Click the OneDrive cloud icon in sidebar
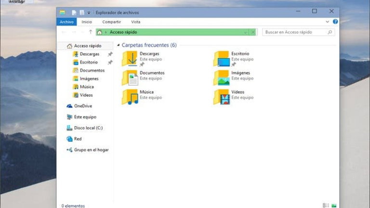Screen dimensions: 370x208 click(69, 106)
